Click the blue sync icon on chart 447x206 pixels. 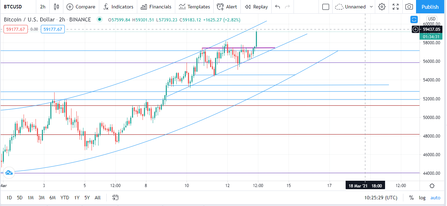(414, 19)
